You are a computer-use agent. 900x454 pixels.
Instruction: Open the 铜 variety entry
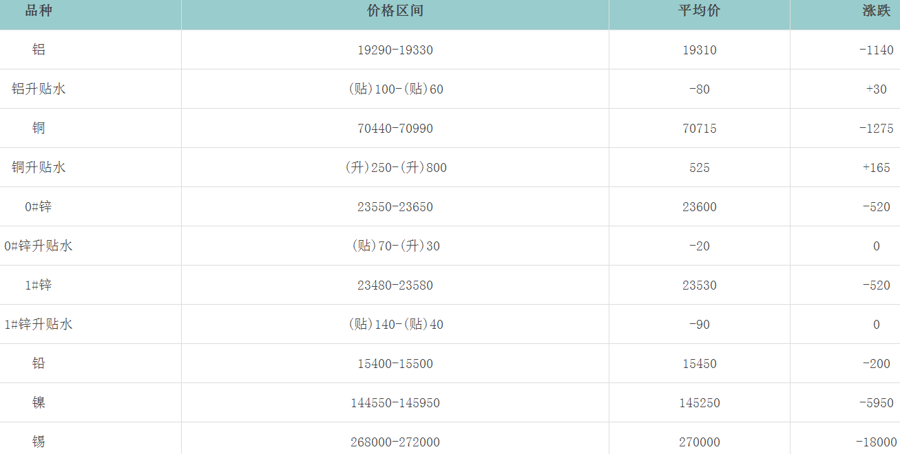coord(39,128)
